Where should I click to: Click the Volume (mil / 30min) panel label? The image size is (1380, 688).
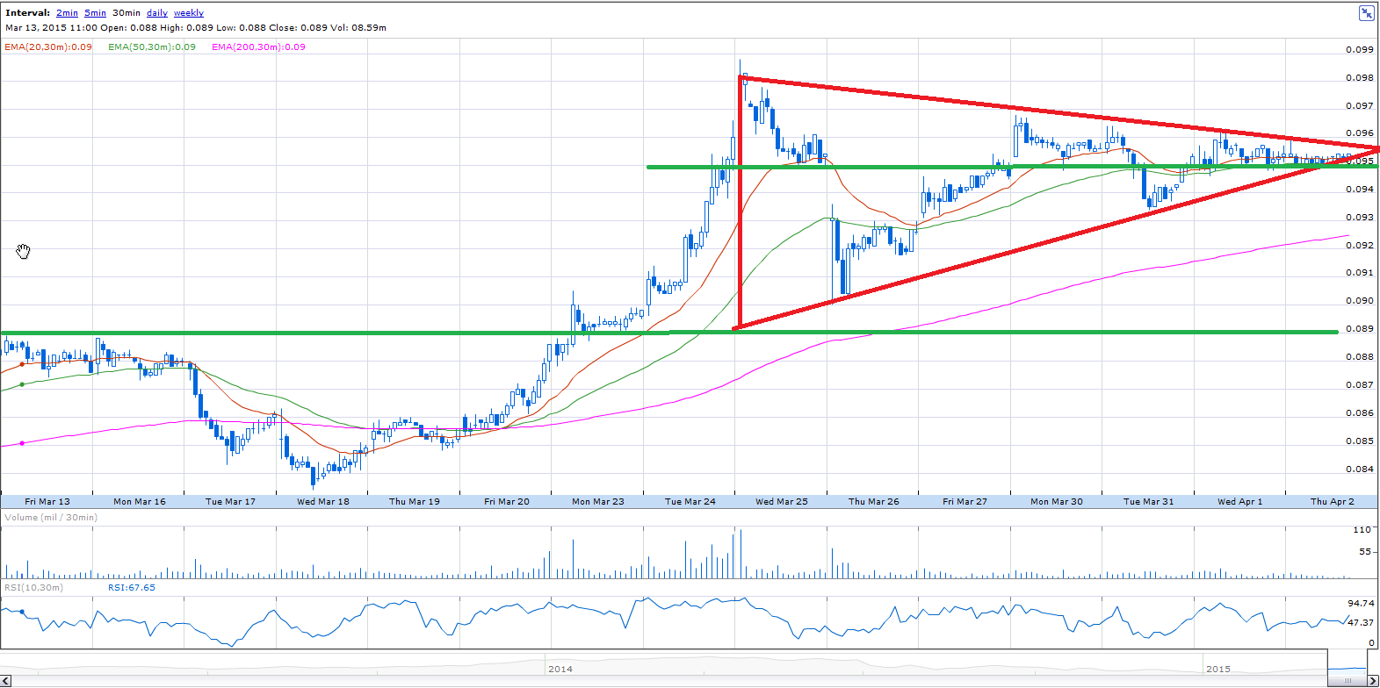(51, 518)
